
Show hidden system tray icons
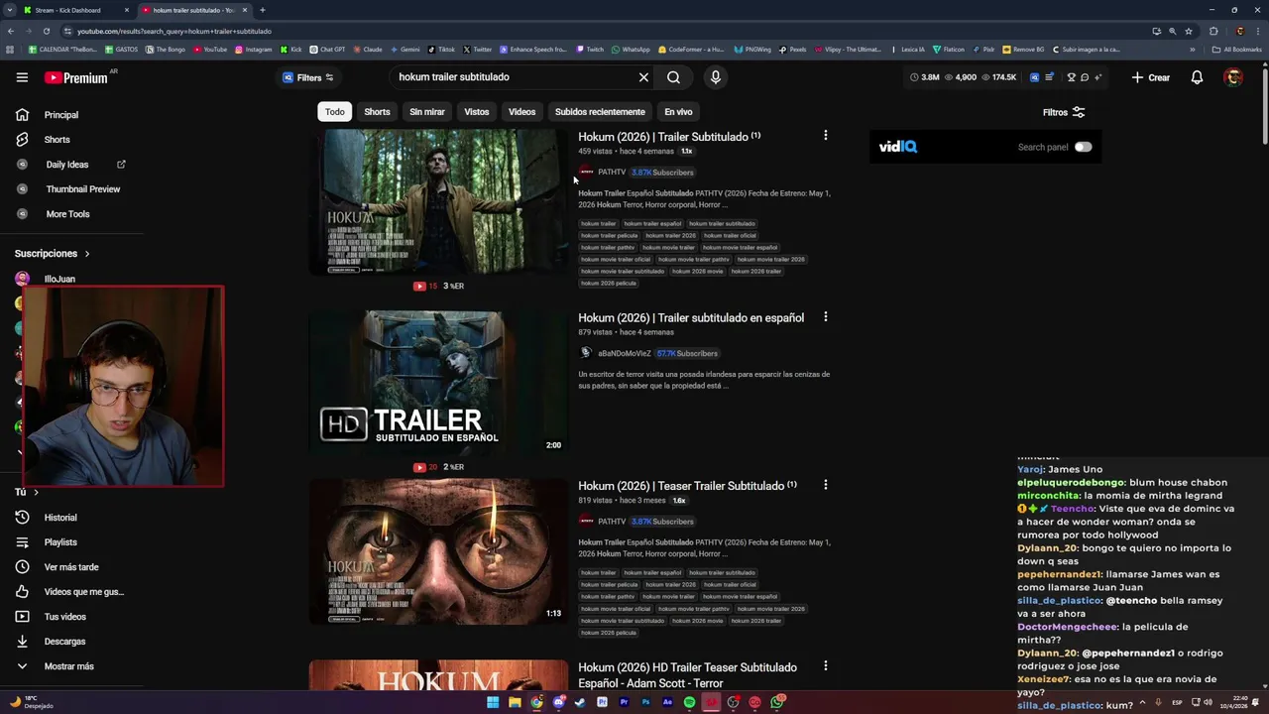1141,702
